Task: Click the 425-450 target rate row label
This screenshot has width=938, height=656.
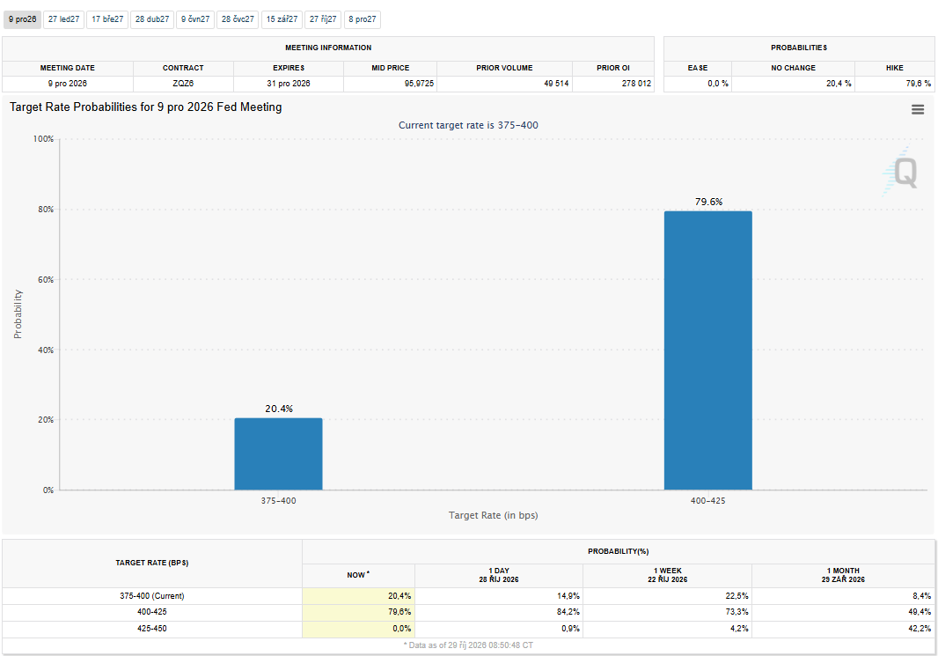Action: (152, 629)
